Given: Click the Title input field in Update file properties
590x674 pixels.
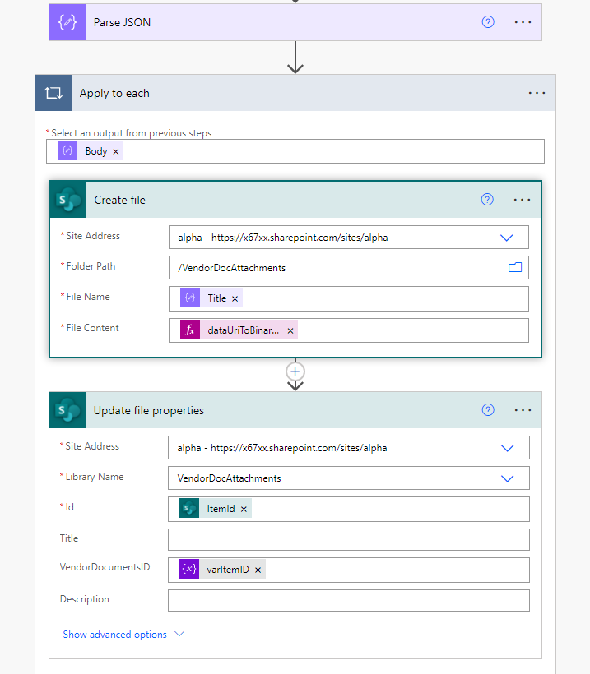Looking at the screenshot, I should pos(348,538).
